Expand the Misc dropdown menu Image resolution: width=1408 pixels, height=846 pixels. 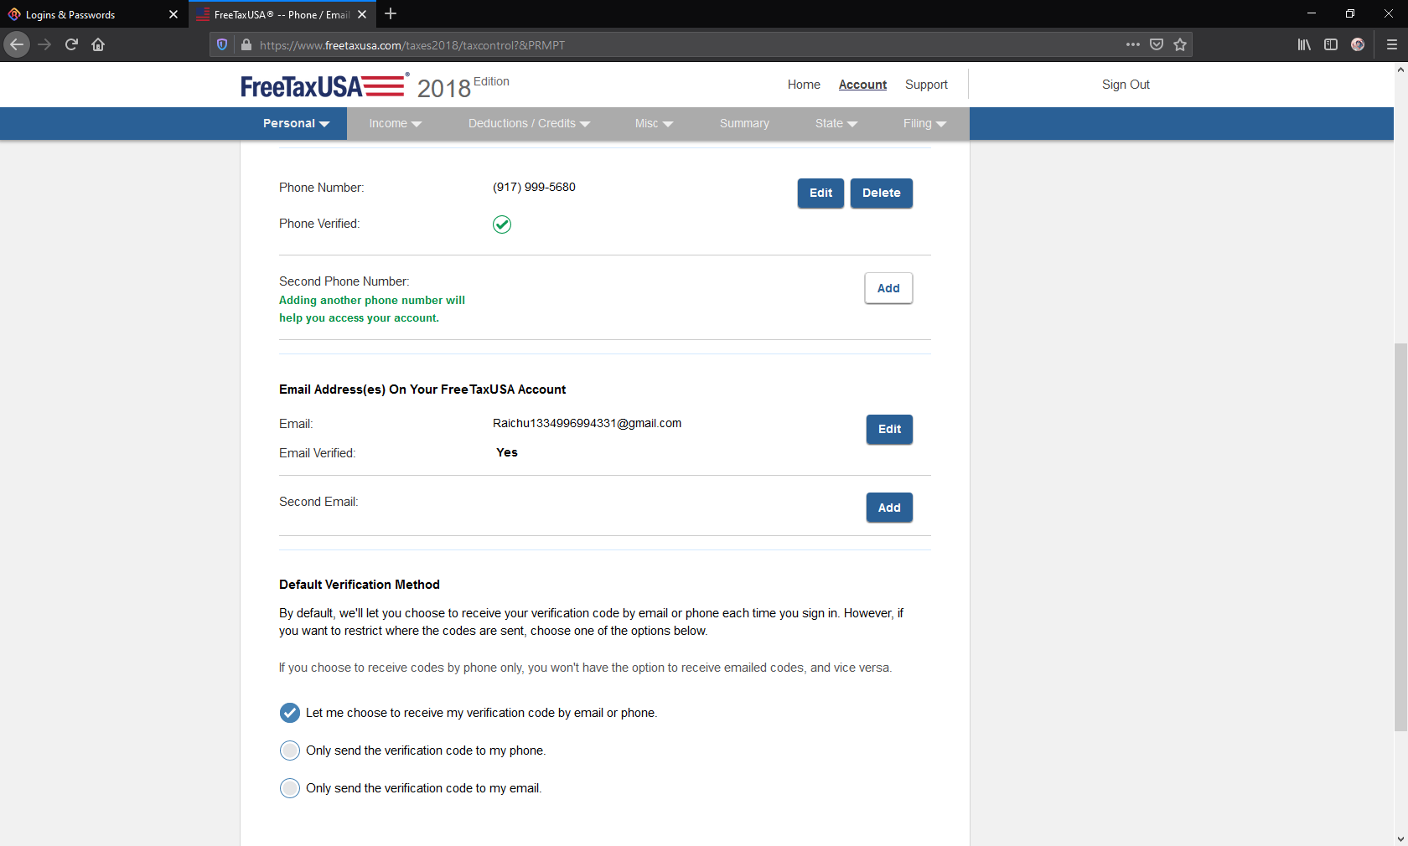pyautogui.click(x=654, y=123)
